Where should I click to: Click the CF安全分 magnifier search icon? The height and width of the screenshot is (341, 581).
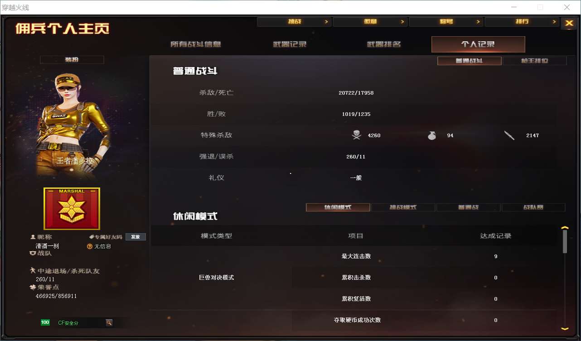[x=109, y=322]
